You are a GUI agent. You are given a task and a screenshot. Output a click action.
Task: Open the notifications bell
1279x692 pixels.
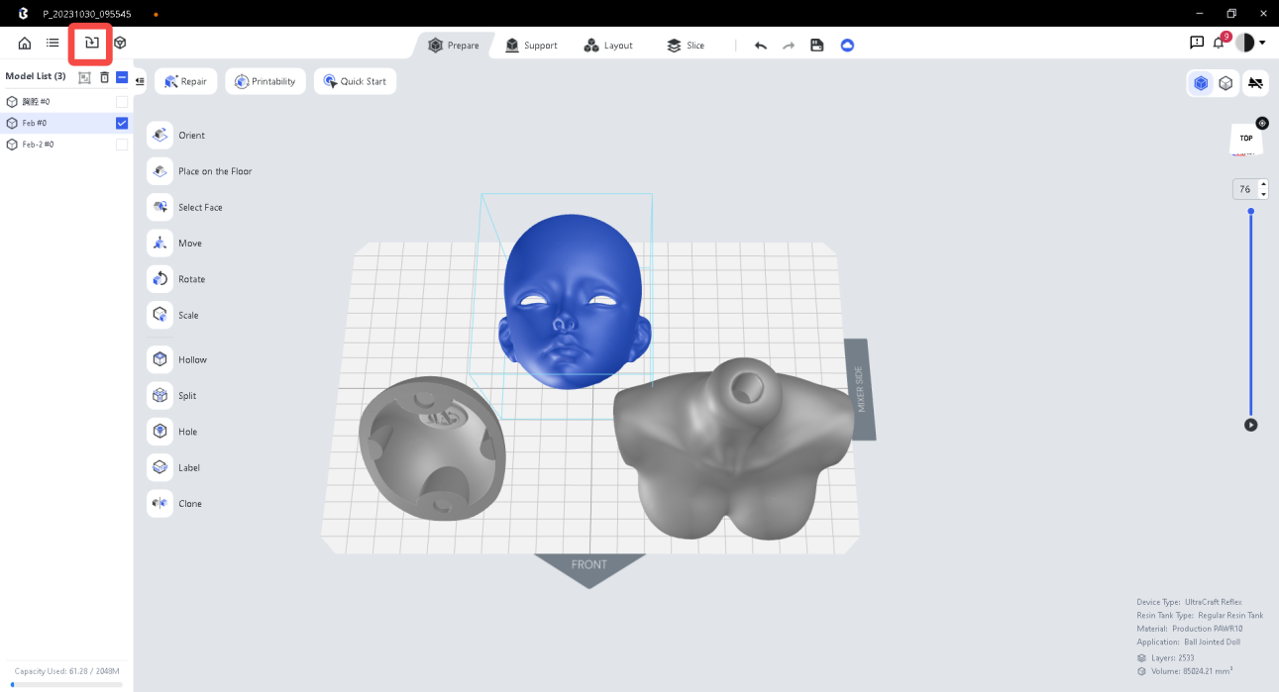pyautogui.click(x=1219, y=44)
